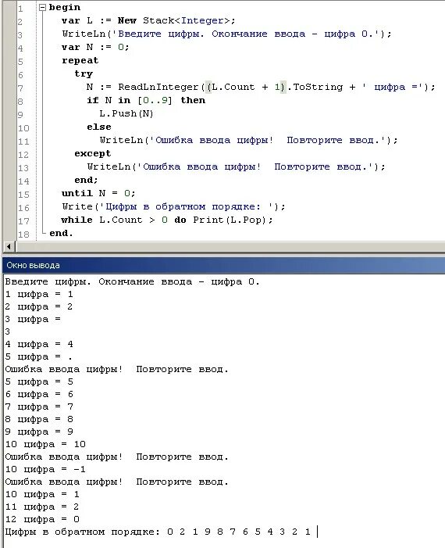Click 'if N in [0..9] then' line
This screenshot has width=445, height=548.
(x=146, y=100)
